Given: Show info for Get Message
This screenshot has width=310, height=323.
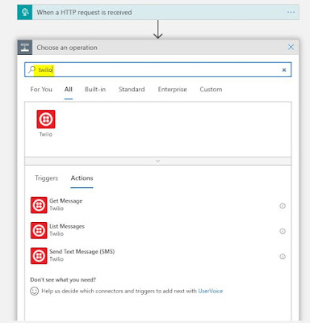Looking at the screenshot, I should (x=283, y=206).
